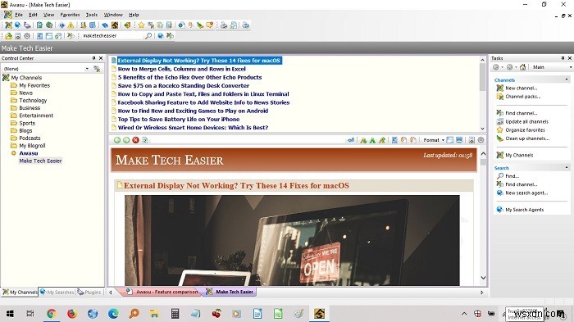This screenshot has width=574, height=322.
Task: Switch to the Plugins tab
Action: point(89,292)
